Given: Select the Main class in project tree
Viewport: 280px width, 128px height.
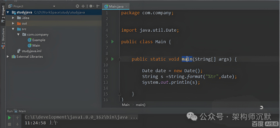Looking at the screenshot, I should pyautogui.click(x=36, y=46).
